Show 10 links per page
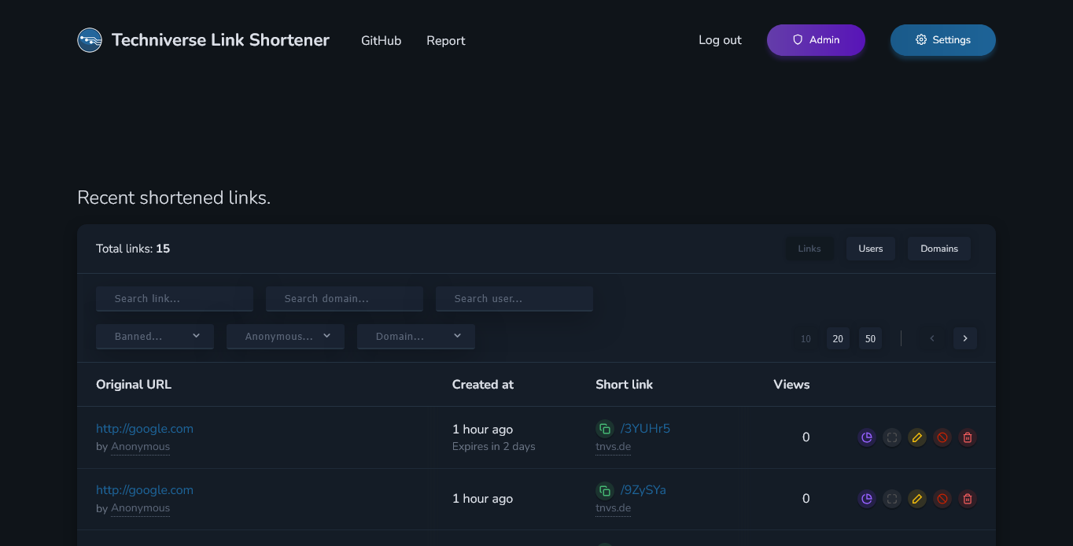The height and width of the screenshot is (546, 1073). pyautogui.click(x=806, y=338)
